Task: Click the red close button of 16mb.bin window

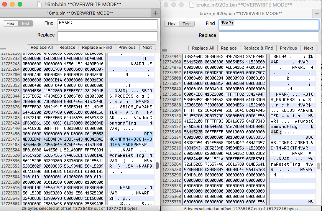Action: pyautogui.click(x=4, y=4)
